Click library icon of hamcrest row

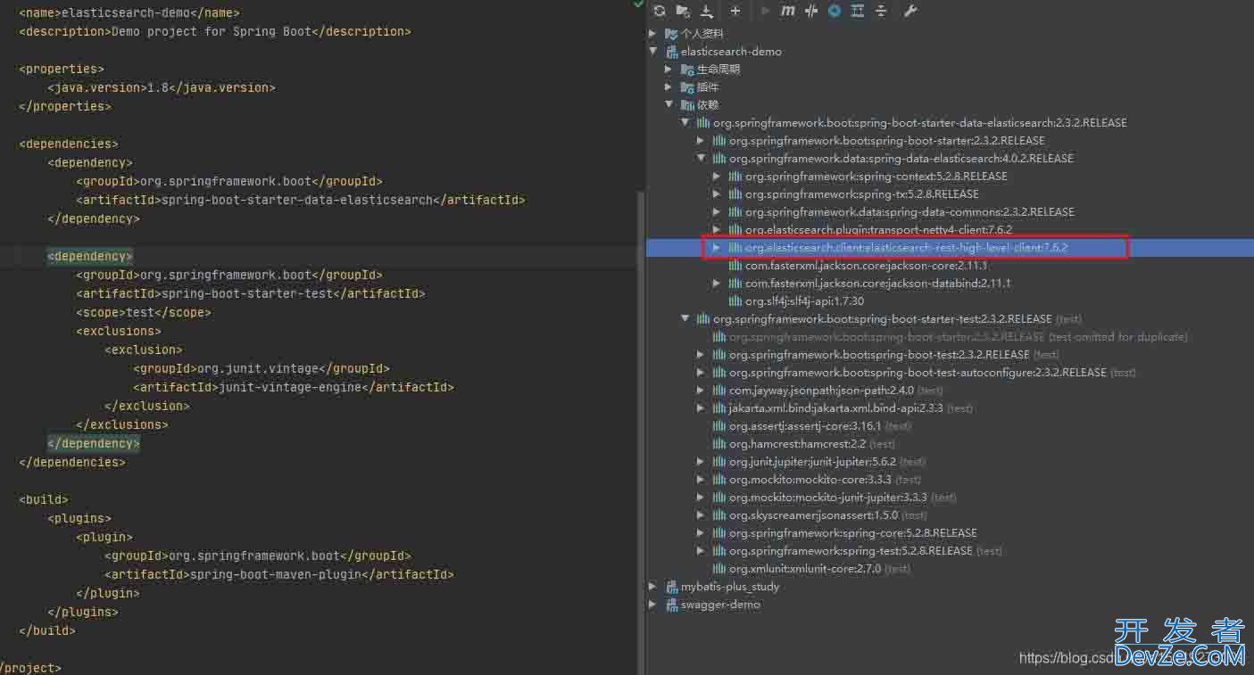719,443
